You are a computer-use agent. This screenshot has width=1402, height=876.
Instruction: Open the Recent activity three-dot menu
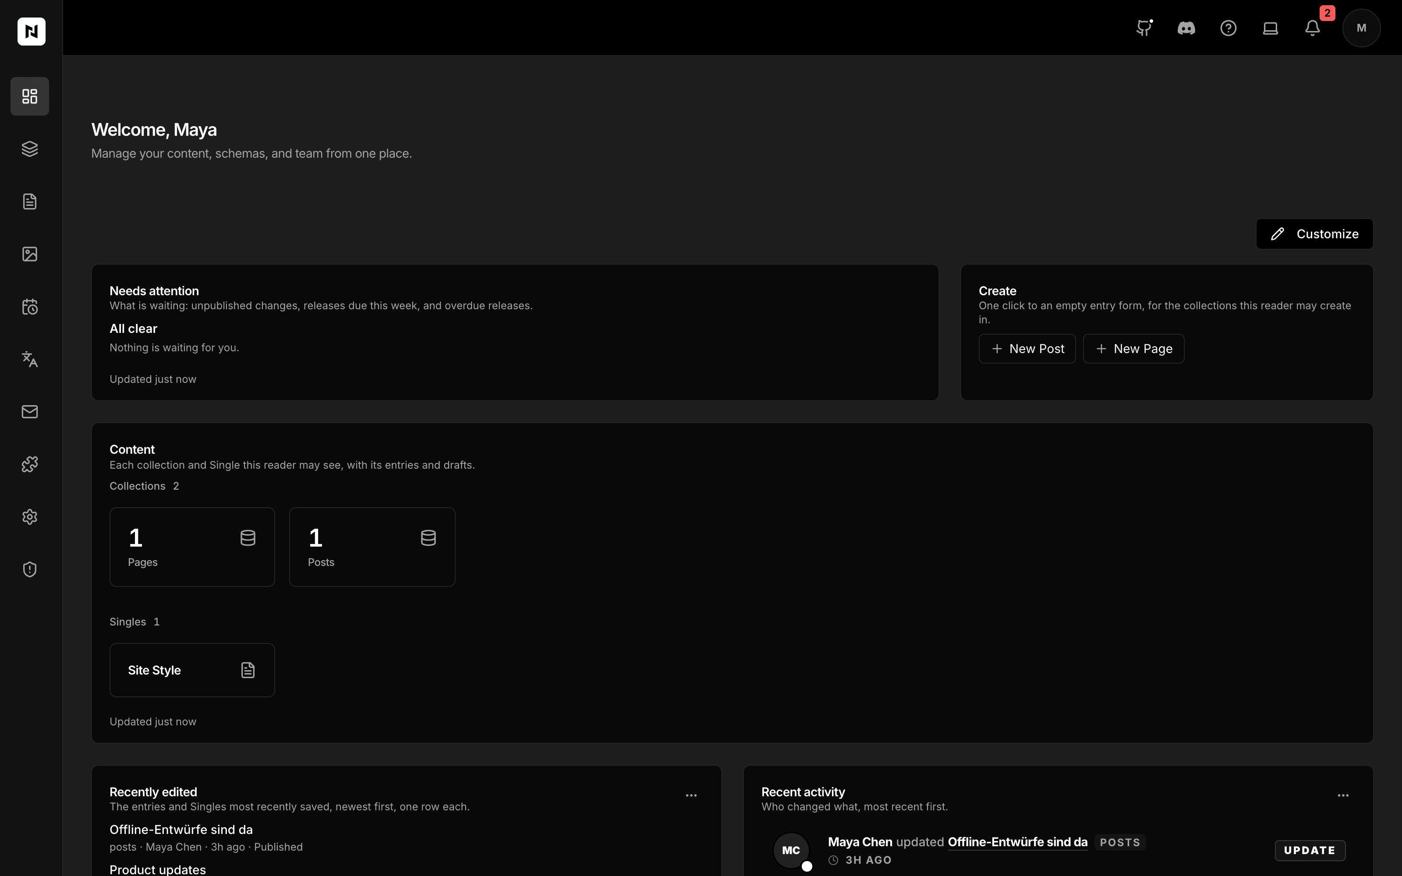pos(1343,795)
